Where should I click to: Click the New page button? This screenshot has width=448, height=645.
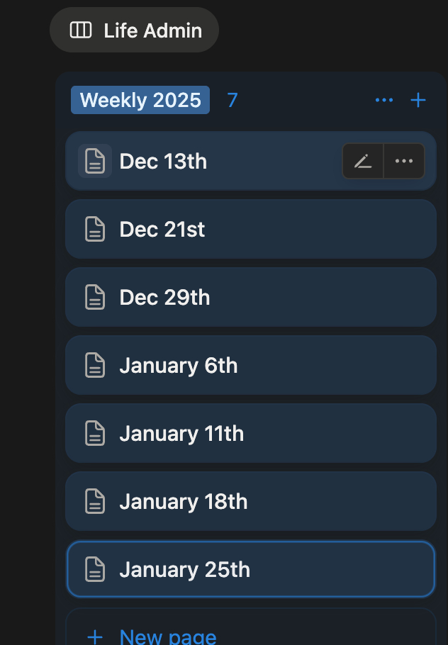168,636
